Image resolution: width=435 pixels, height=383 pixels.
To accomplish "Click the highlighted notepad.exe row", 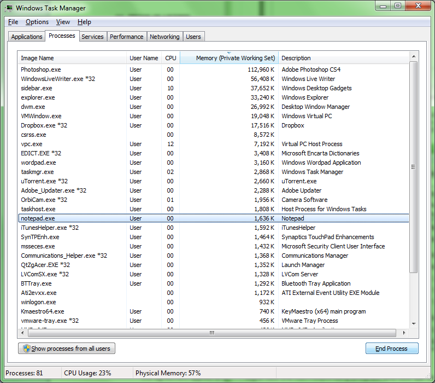I will 213,218.
